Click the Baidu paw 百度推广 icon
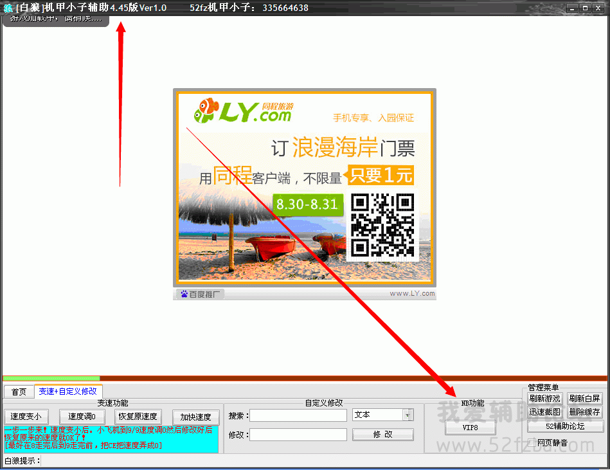Screen dimensions: 610x470 click(x=184, y=294)
